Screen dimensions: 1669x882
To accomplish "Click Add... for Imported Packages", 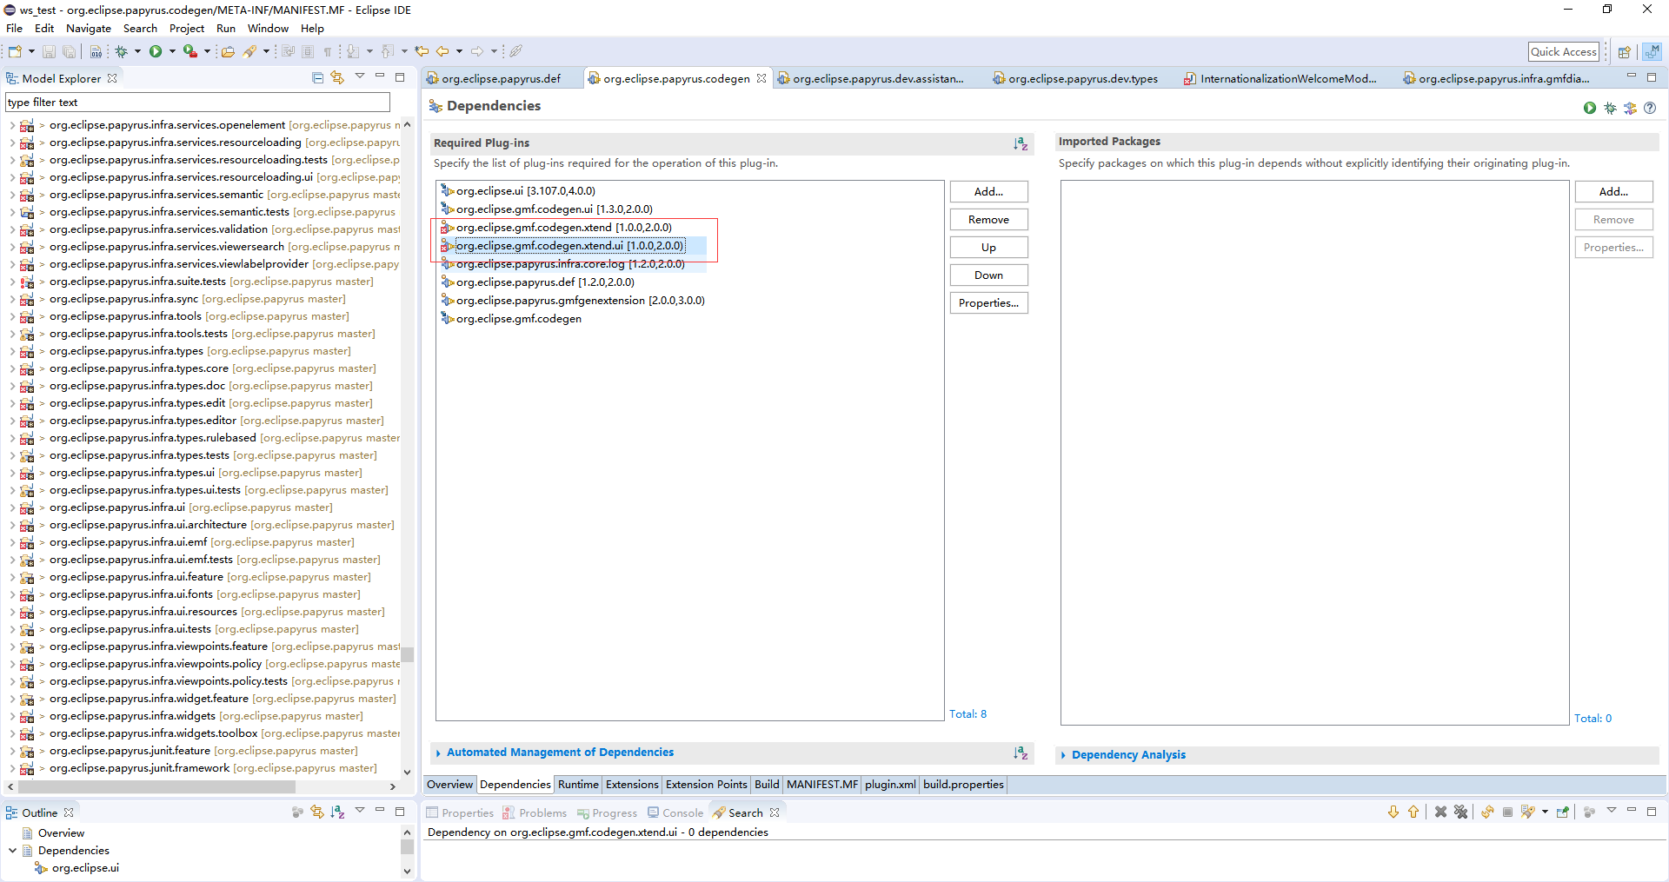I will tap(1613, 191).
